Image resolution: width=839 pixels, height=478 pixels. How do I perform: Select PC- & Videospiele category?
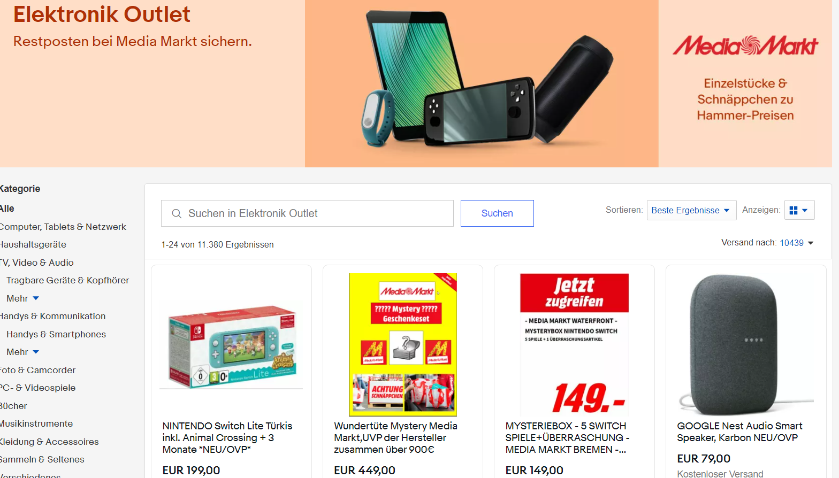[x=37, y=388]
